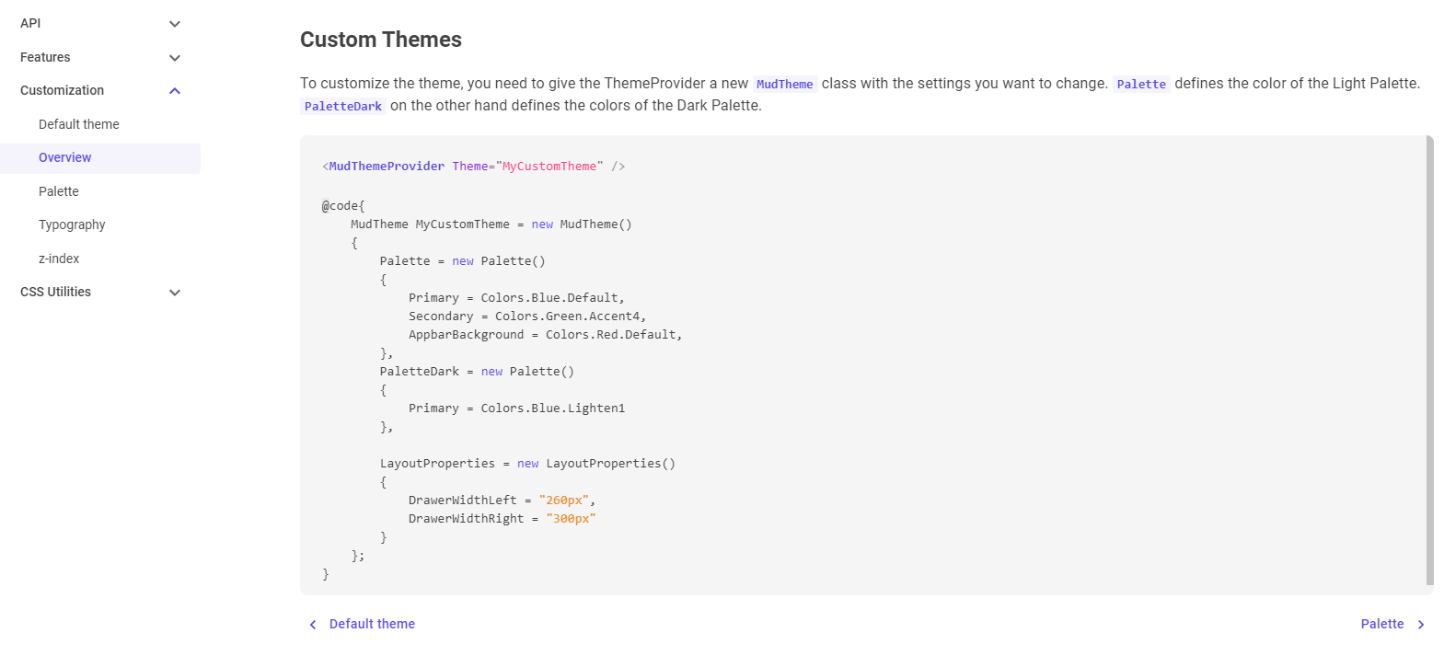Click the chevron arrow beside CSS Utilities
This screenshot has width=1444, height=656.
[x=175, y=293]
